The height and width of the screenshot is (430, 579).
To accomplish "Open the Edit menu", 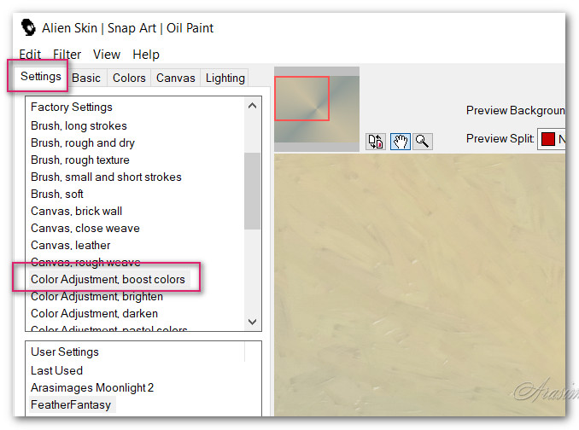I will coord(30,54).
